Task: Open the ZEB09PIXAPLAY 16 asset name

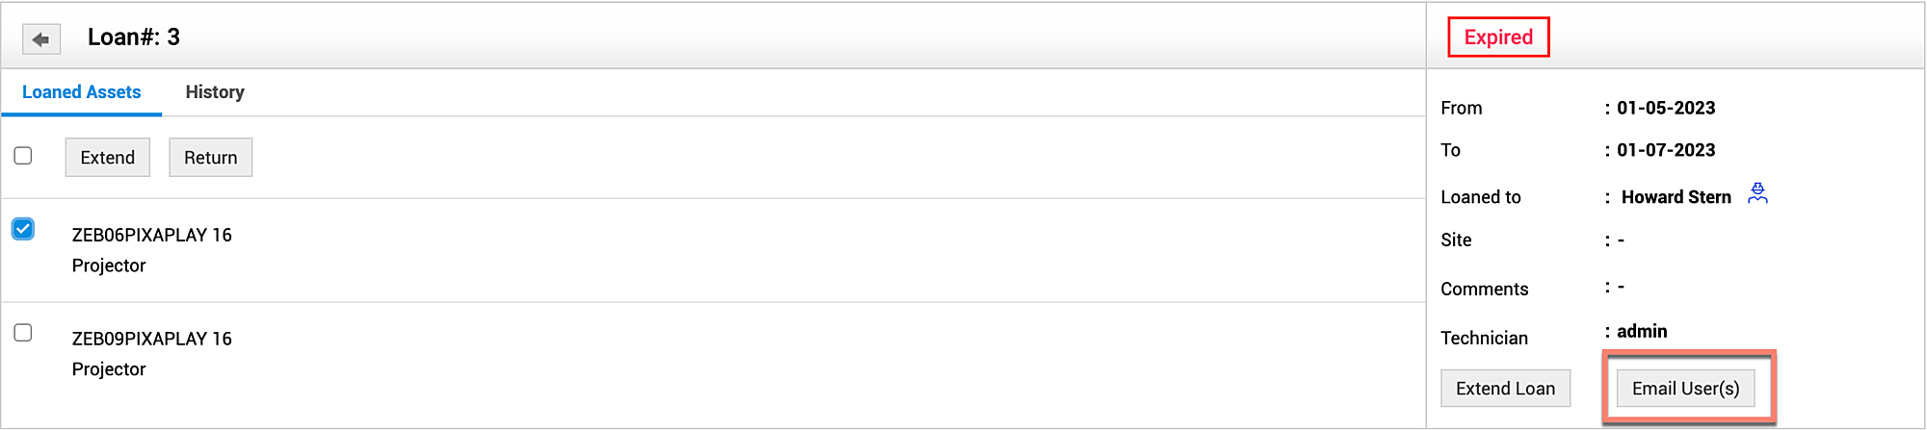Action: (x=152, y=339)
